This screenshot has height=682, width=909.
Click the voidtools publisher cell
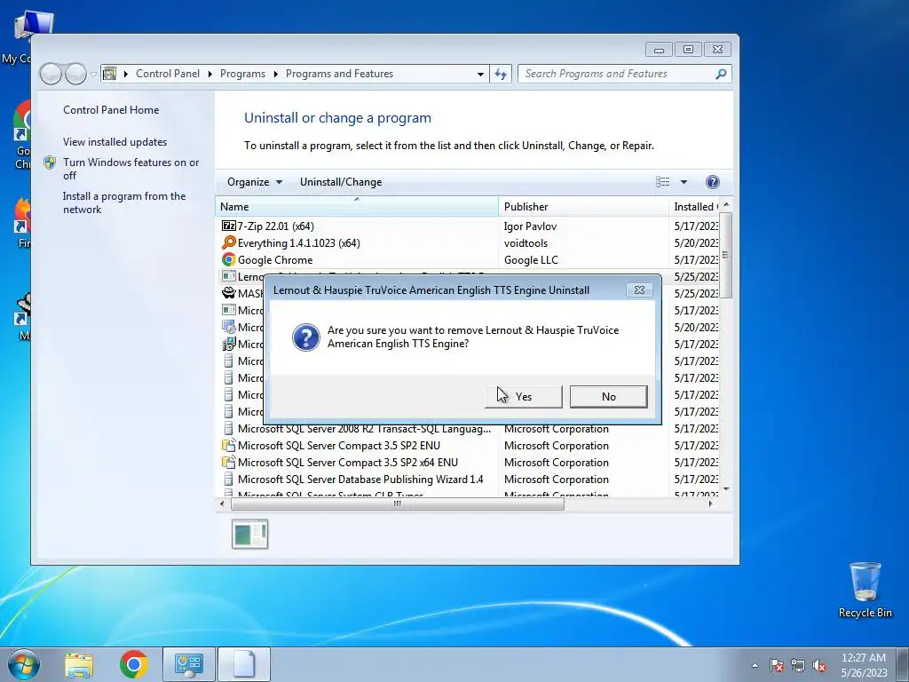click(x=526, y=243)
